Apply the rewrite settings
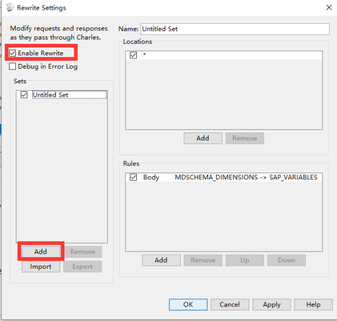The width and height of the screenshot is (337, 321). pos(272,305)
